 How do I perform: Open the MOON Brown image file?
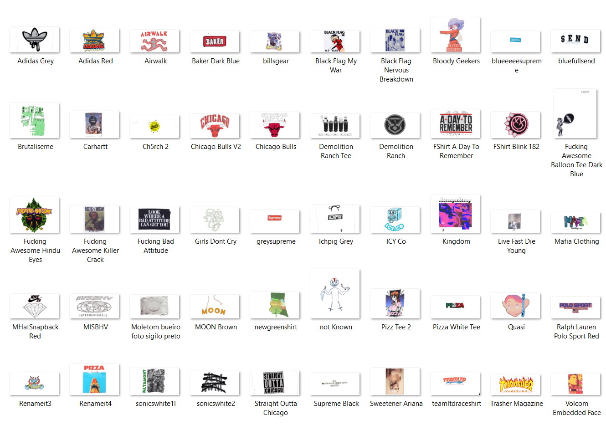pos(215,307)
